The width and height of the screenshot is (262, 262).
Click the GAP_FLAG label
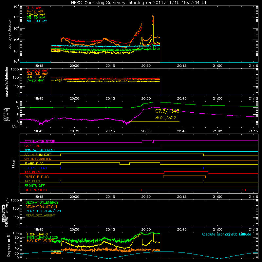[32, 146]
